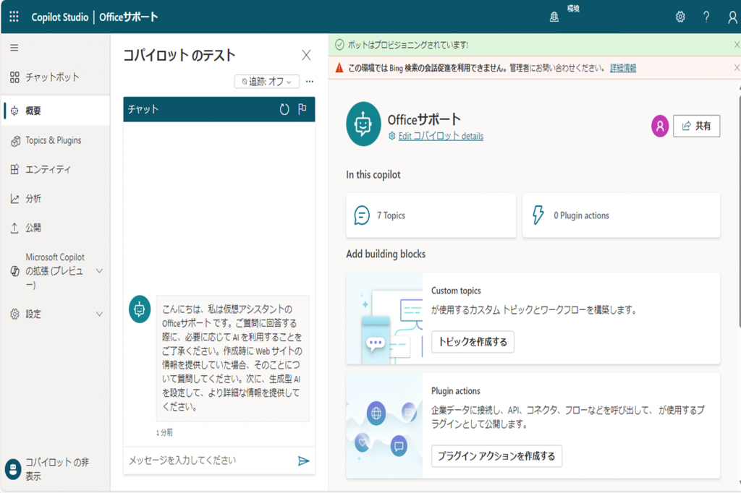
Task: Click the warning triangle icon in banner
Action: 339,68
